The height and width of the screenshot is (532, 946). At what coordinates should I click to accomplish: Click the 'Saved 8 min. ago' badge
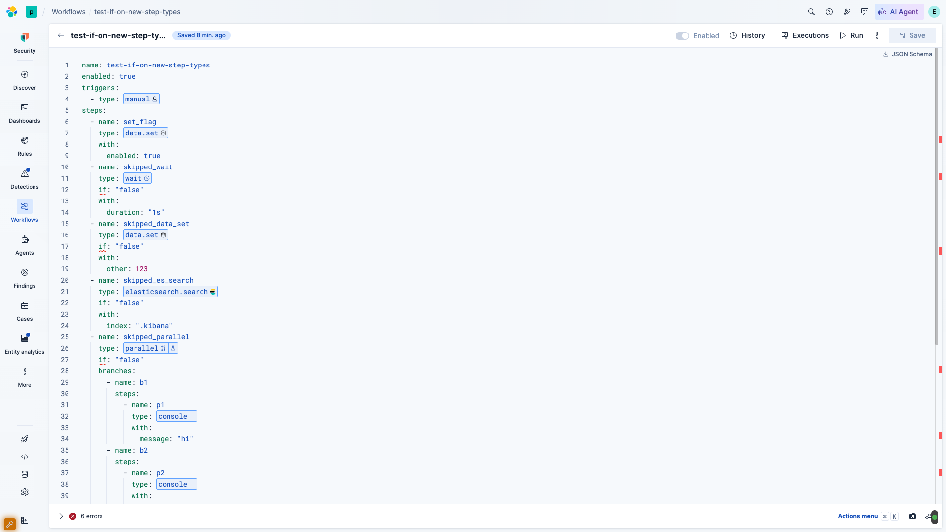tap(202, 35)
